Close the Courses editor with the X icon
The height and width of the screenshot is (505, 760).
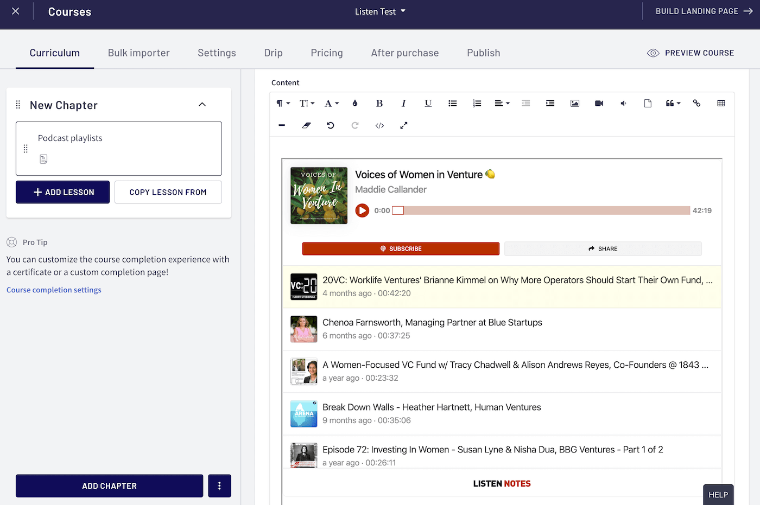16,11
